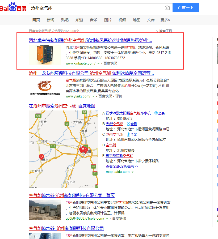Click map marker D near 献县
This screenshot has height=239, width=218.
pyautogui.click(x=41, y=157)
